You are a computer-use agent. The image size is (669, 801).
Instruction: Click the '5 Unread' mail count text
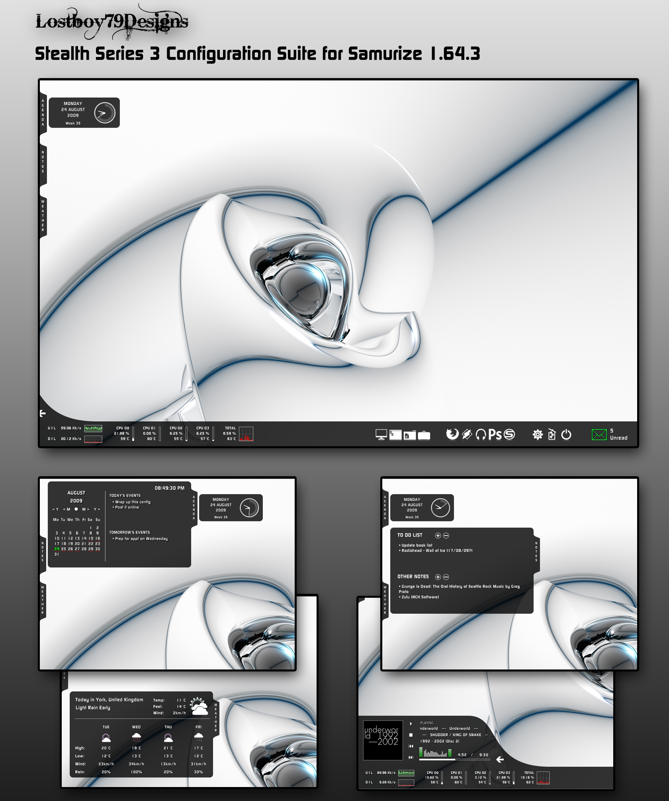tap(618, 434)
